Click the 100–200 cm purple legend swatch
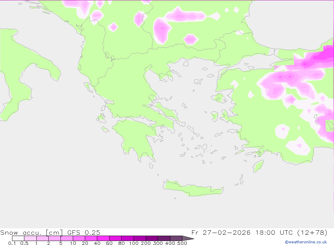Image resolution: width=334 pixels, height=245 pixels. pyautogui.click(x=140, y=238)
